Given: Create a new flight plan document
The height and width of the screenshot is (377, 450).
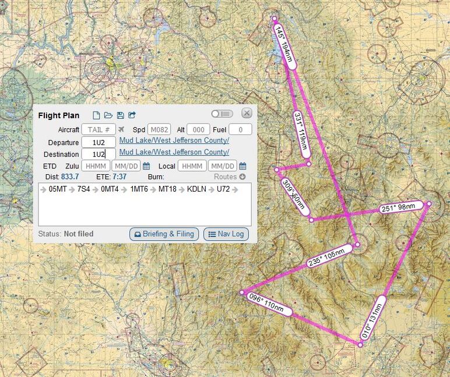Looking at the screenshot, I should pyautogui.click(x=97, y=115).
